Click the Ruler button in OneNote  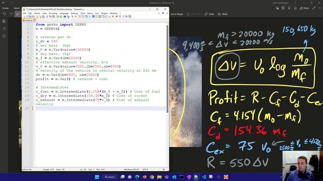[x=209, y=14]
